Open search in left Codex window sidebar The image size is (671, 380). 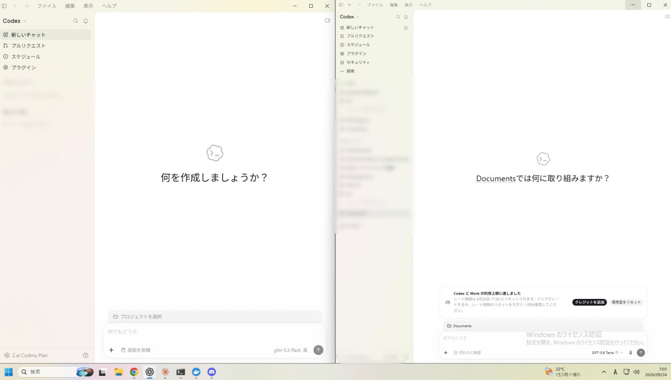point(76,21)
